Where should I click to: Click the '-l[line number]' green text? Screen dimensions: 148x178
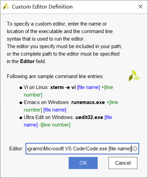tap(55, 125)
